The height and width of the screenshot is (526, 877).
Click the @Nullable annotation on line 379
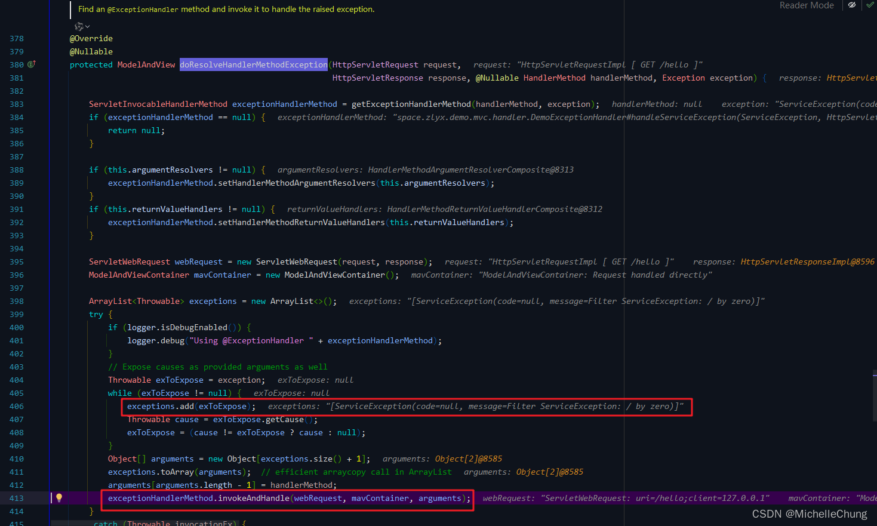click(91, 51)
